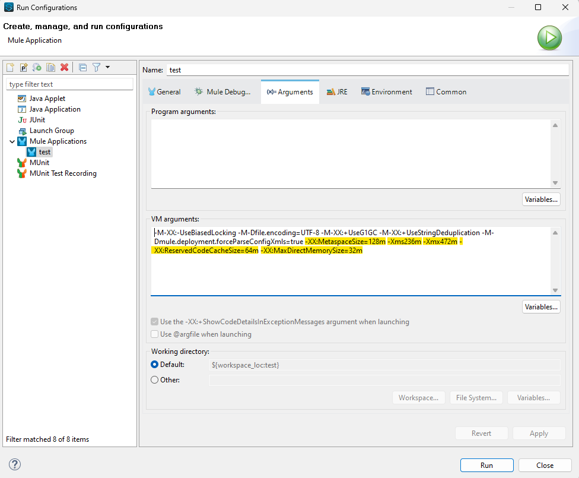Viewport: 579px width, 478px height.
Task: Enable the Use @argfile when launching checkbox
Action: tap(155, 334)
